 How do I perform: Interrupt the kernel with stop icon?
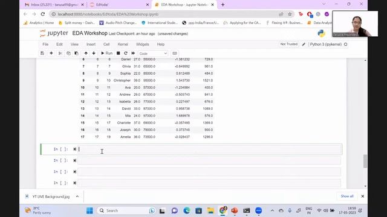pyautogui.click(x=119, y=53)
